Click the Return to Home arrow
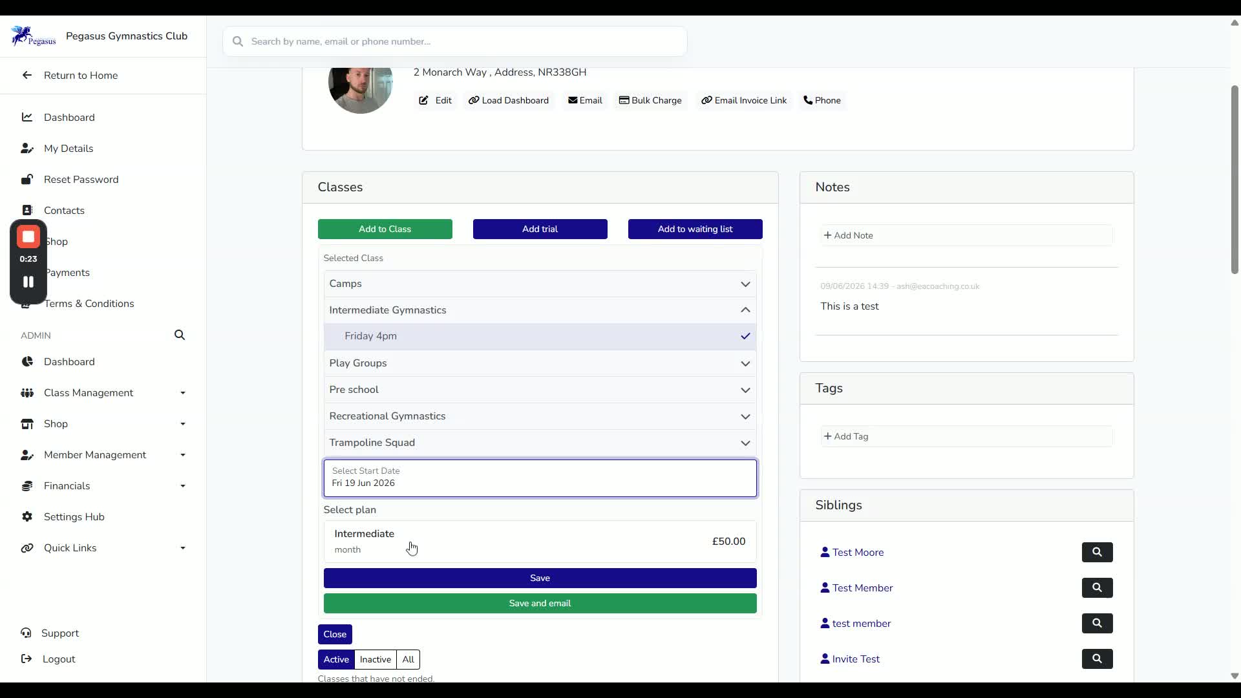1241x698 pixels. (27, 75)
